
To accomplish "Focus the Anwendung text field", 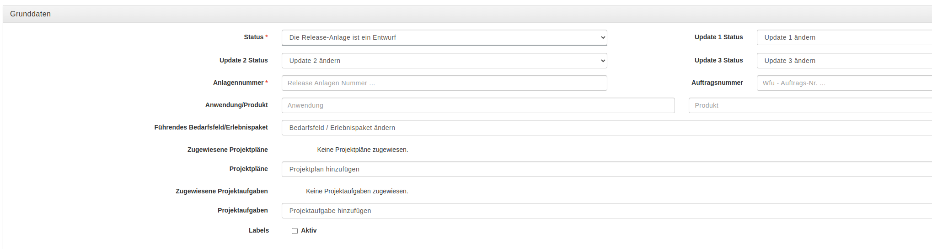I will (x=478, y=105).
